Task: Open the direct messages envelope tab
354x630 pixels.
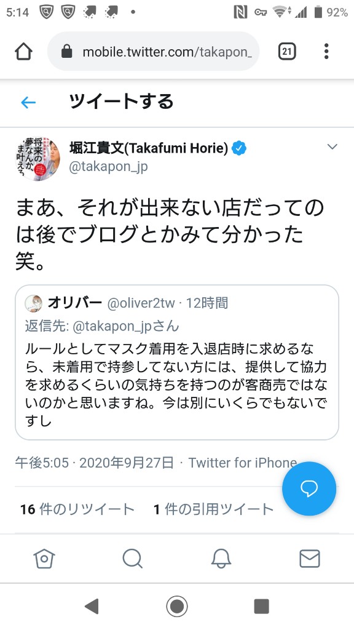Action: (x=310, y=559)
